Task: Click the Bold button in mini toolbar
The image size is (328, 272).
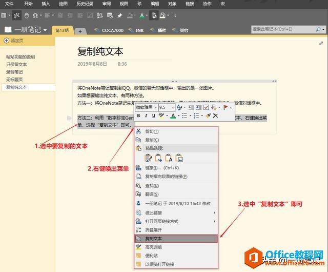Action: coord(138,115)
